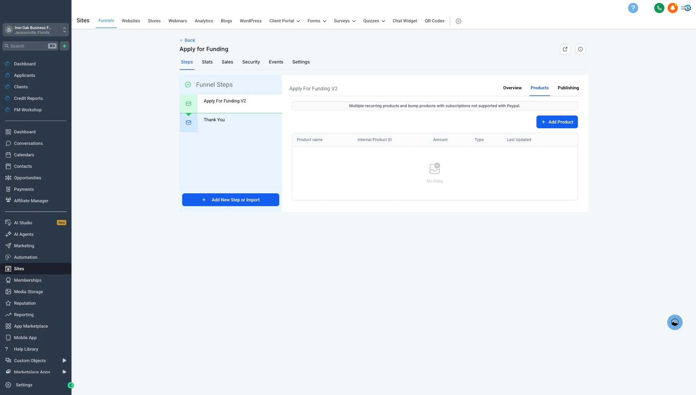Open the help question mark icon

(x=633, y=8)
